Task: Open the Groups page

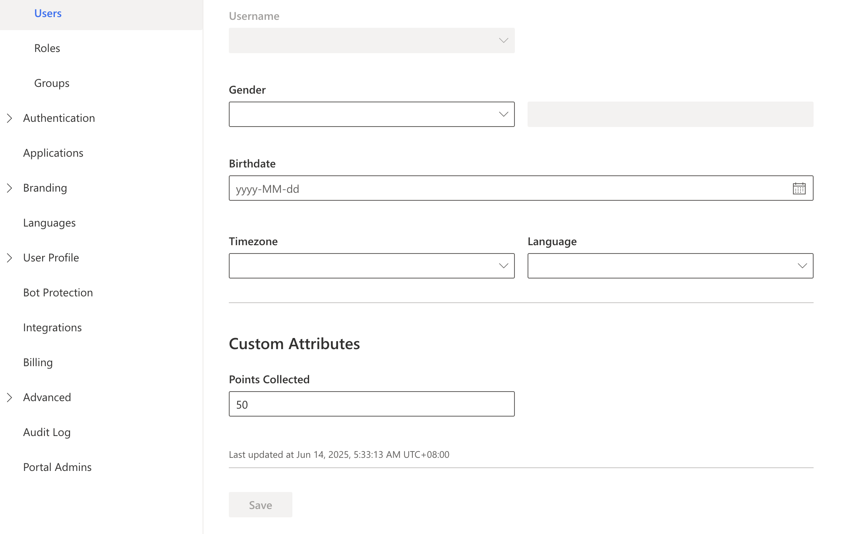Action: click(x=52, y=83)
